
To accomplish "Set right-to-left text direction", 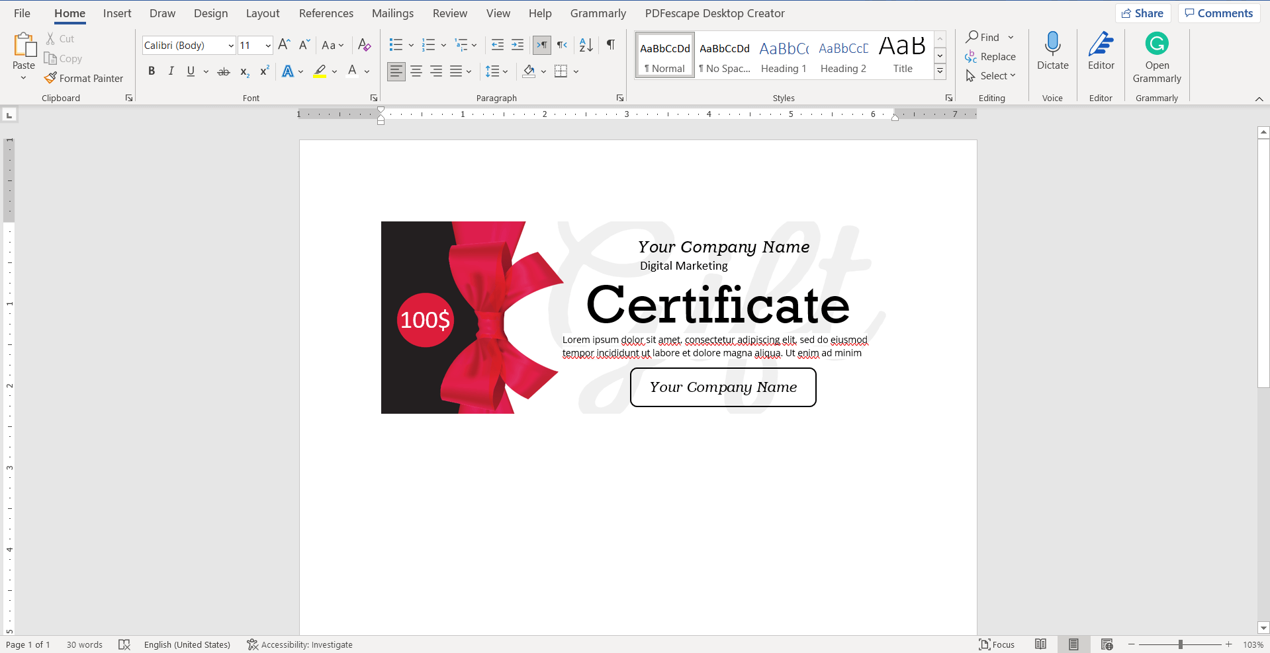I will click(562, 45).
